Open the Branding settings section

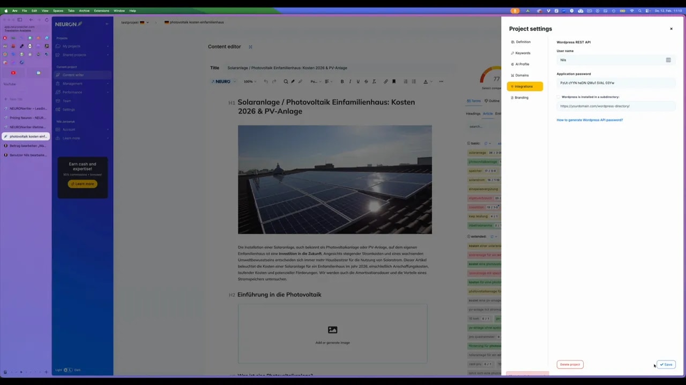tap(521, 97)
